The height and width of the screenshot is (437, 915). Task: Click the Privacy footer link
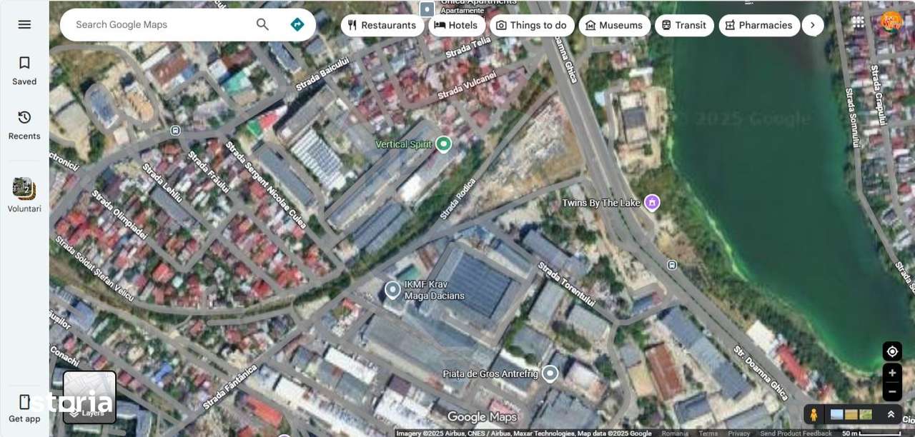pyautogui.click(x=739, y=433)
